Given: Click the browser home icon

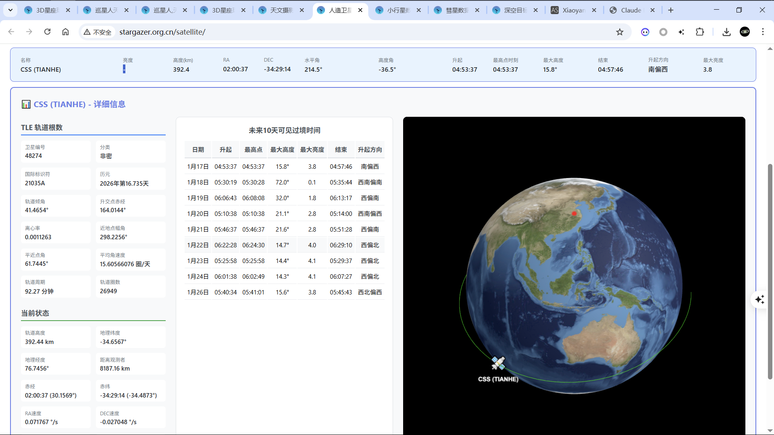Looking at the screenshot, I should pyautogui.click(x=65, y=32).
